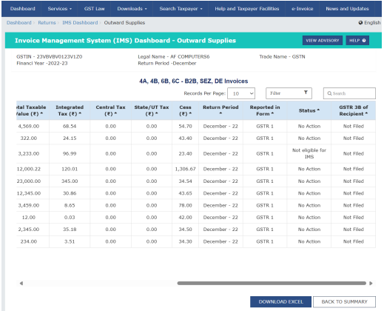Click the 43.65 cess value cell
Image resolution: width=384 pixels, height=311 pixels.
[185, 193]
